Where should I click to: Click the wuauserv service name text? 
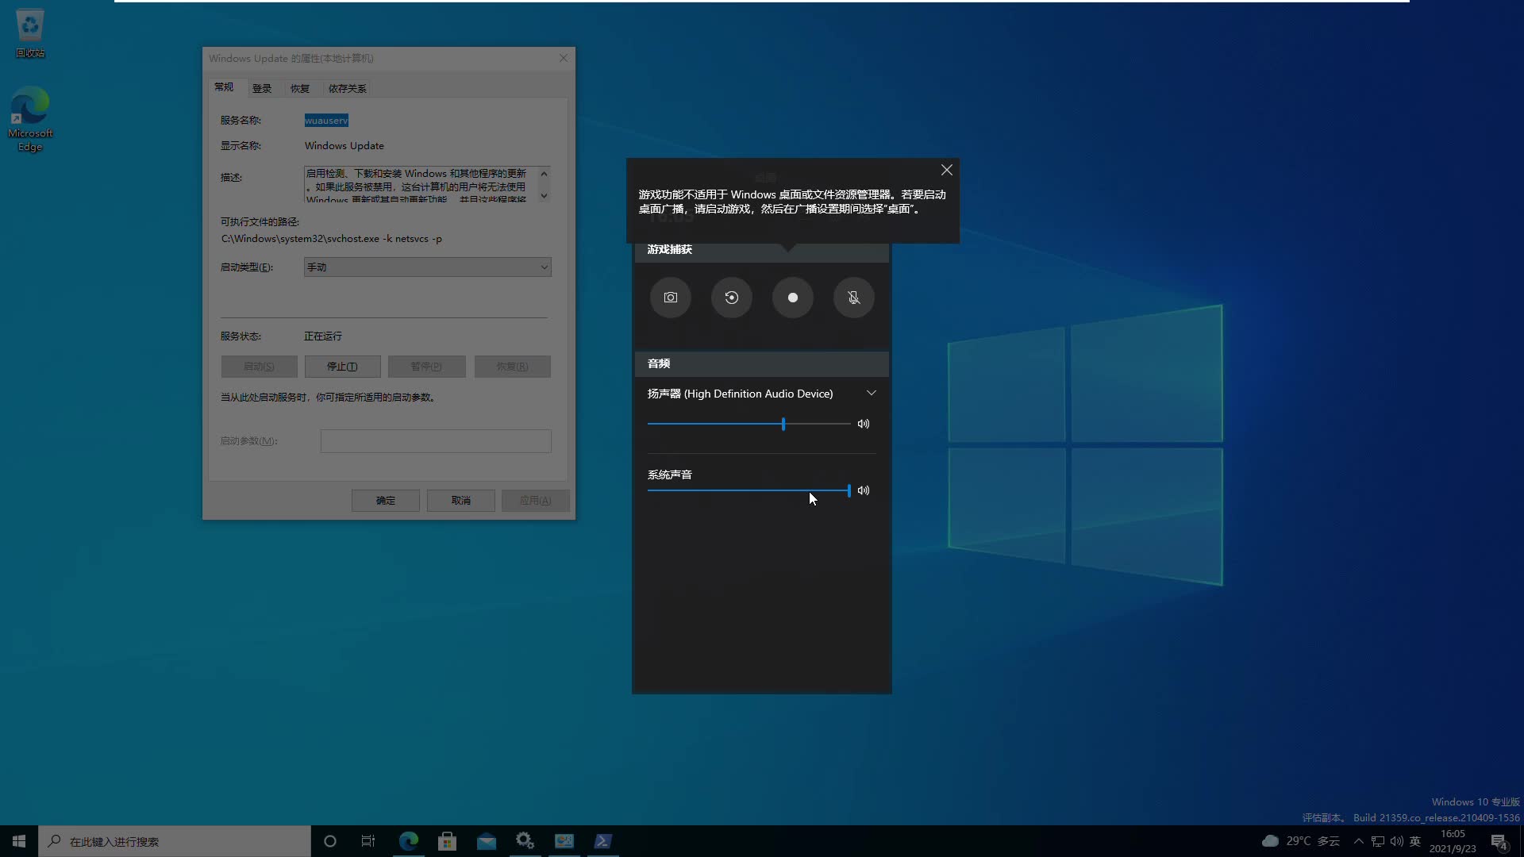point(326,121)
